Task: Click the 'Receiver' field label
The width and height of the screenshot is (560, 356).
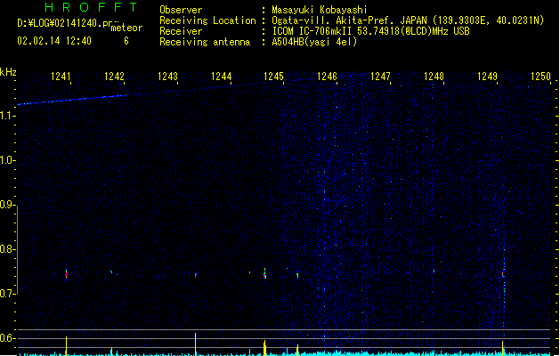Action: tap(181, 31)
